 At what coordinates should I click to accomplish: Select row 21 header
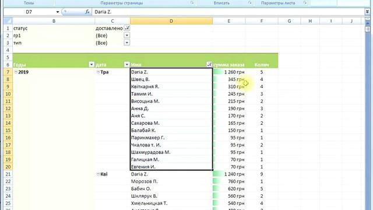(x=8, y=174)
